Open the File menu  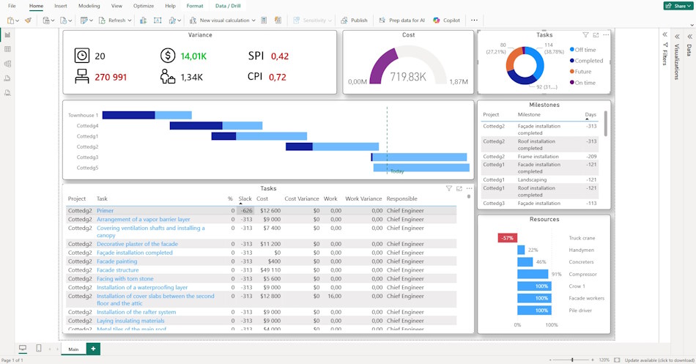pos(12,6)
